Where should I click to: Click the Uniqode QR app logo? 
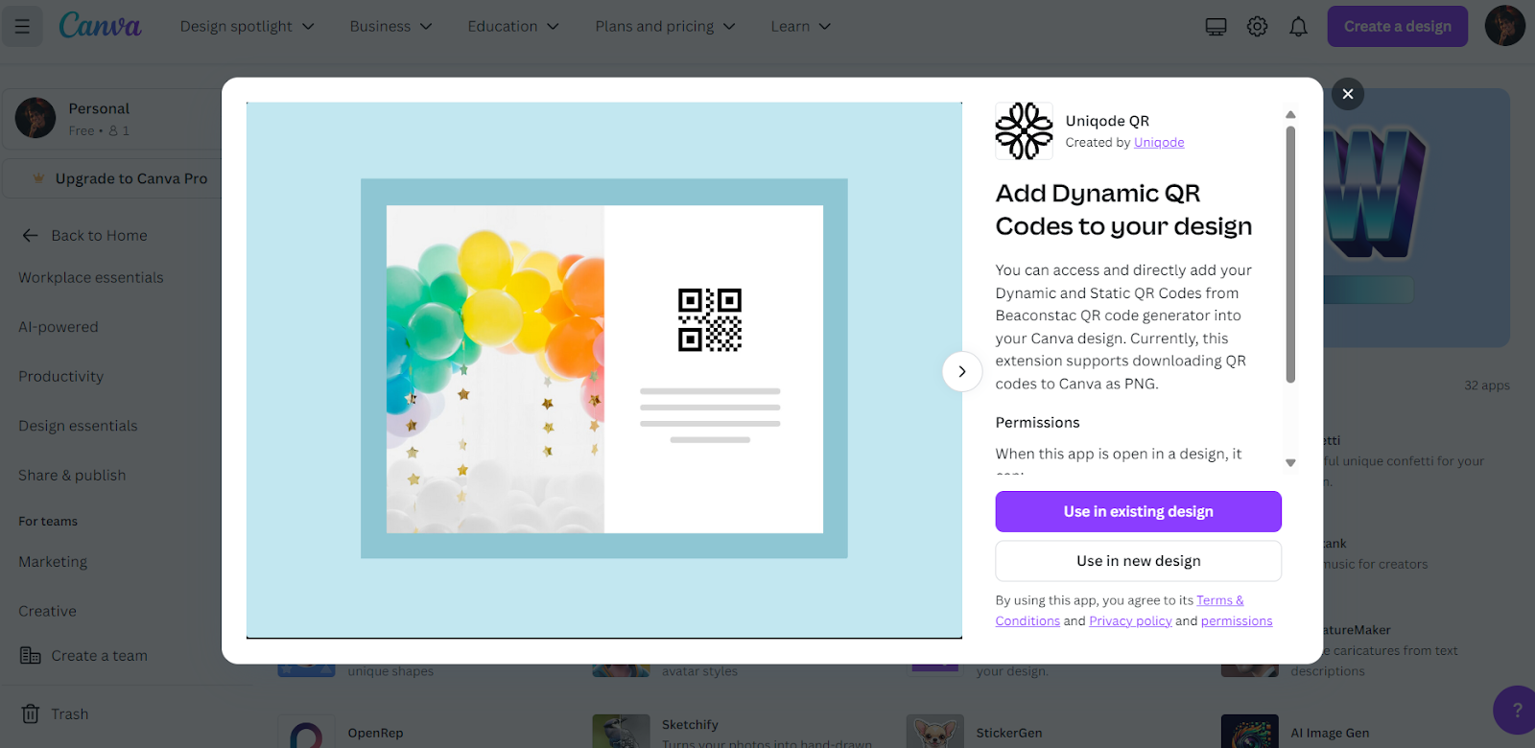[1024, 130]
